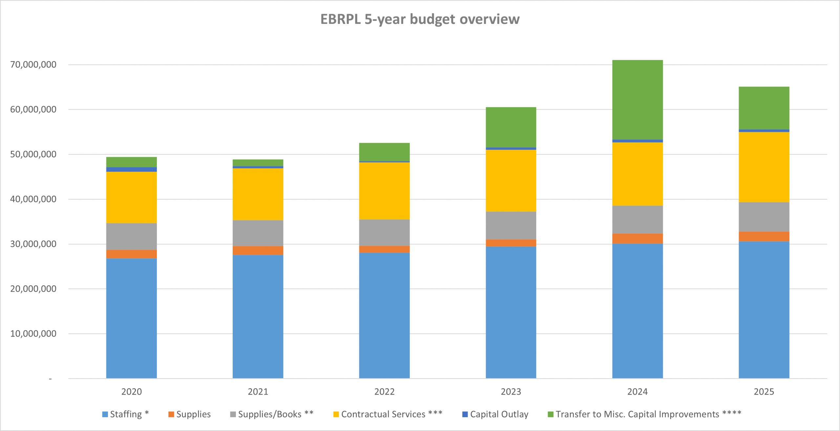
Task: Select the 2020 orange Supplies segment
Action: 132,254
